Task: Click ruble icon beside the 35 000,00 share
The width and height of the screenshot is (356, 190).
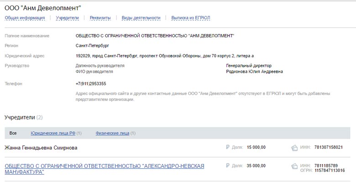Action: coord(228,165)
